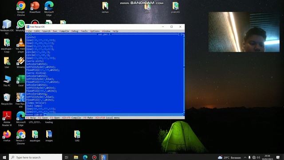284x160 pixels.
Task: Open the notification center icon
Action: click(x=278, y=157)
